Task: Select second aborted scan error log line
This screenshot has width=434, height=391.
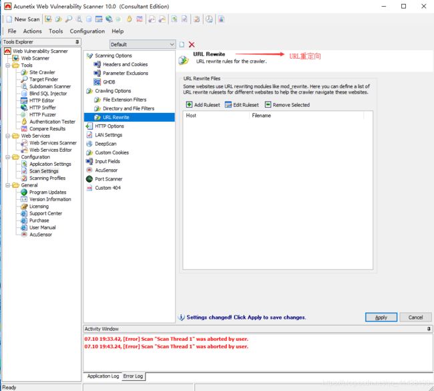Action: pyautogui.click(x=166, y=346)
